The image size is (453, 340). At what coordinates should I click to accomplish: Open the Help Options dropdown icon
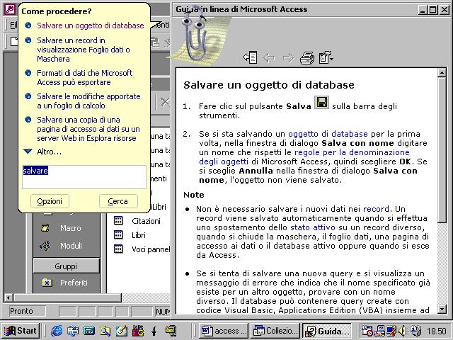[326, 57]
